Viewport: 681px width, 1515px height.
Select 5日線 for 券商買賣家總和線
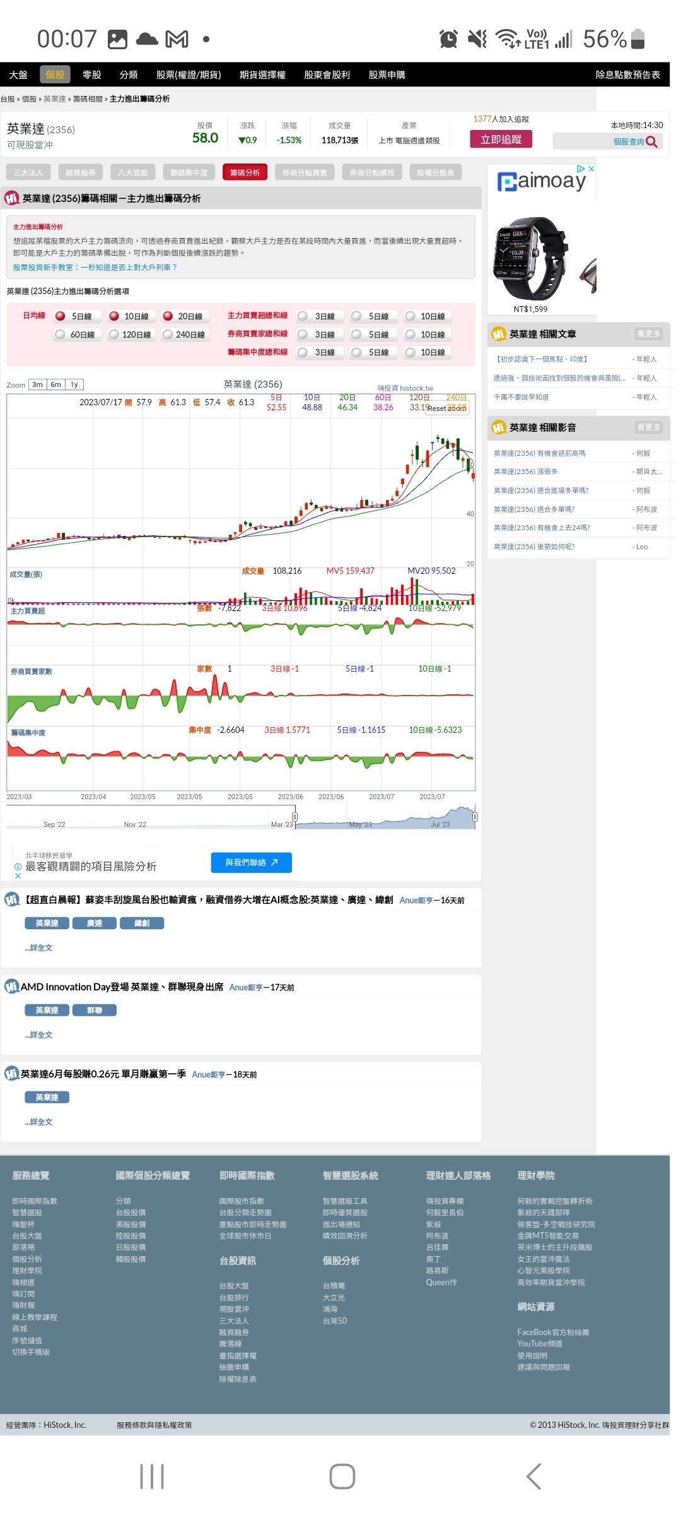pos(357,334)
